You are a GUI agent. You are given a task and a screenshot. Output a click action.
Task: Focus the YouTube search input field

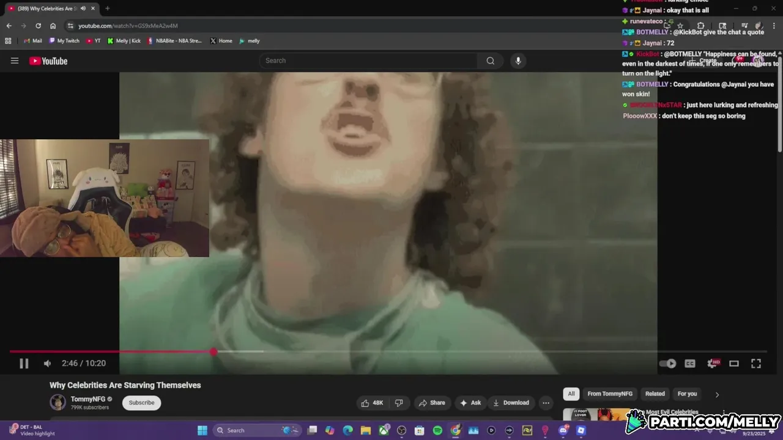point(369,61)
